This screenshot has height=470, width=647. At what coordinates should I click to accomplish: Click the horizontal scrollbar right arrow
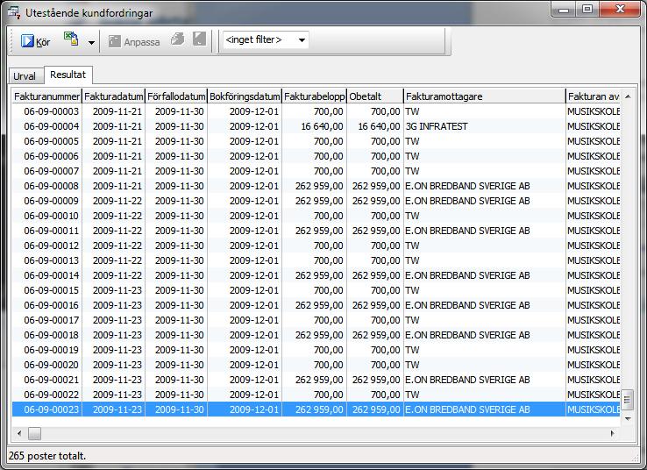click(x=613, y=433)
